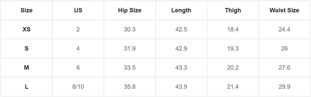Select the L size row label

[26, 87]
